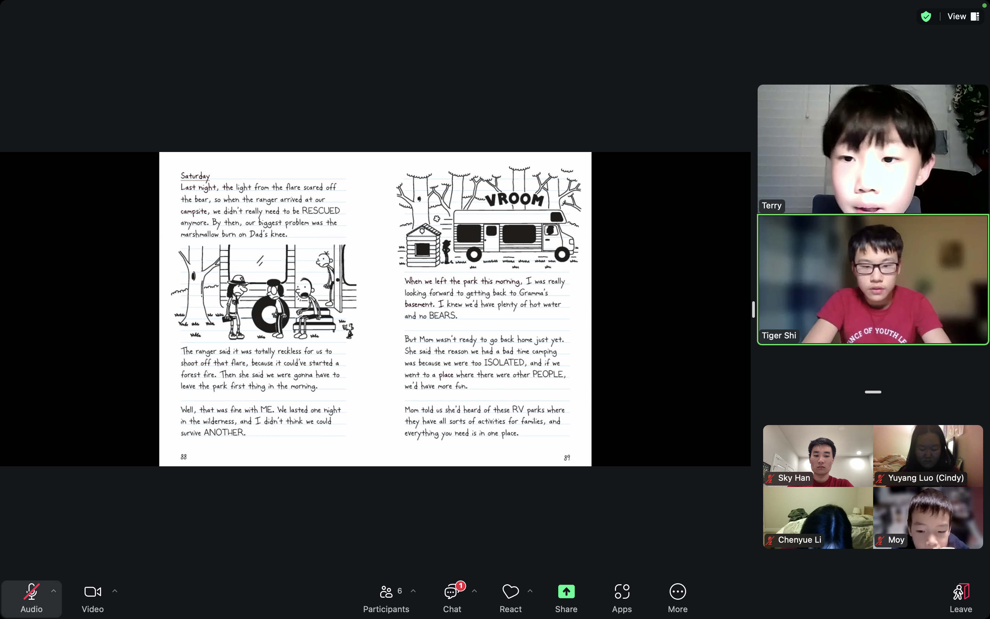This screenshot has width=990, height=619.
Task: Open the View layout menu
Action: click(964, 17)
